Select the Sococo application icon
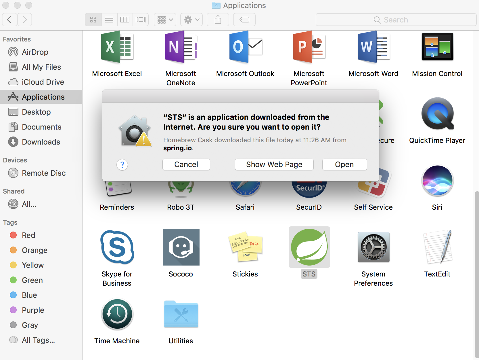 [x=181, y=247]
